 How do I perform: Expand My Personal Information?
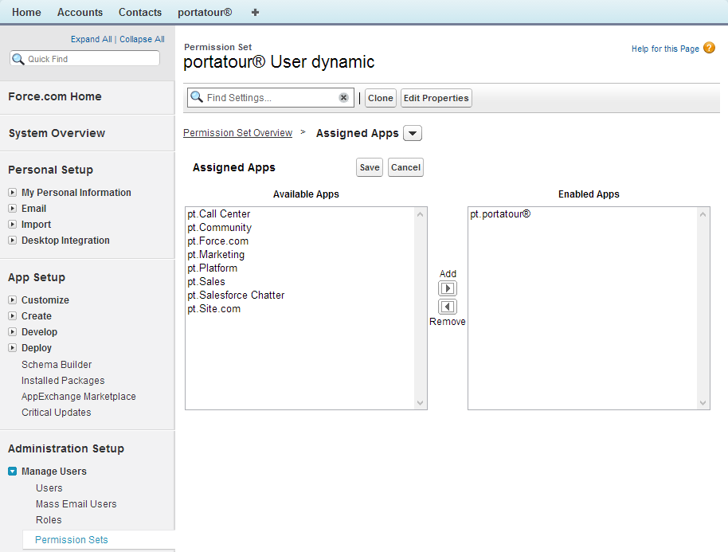(13, 192)
